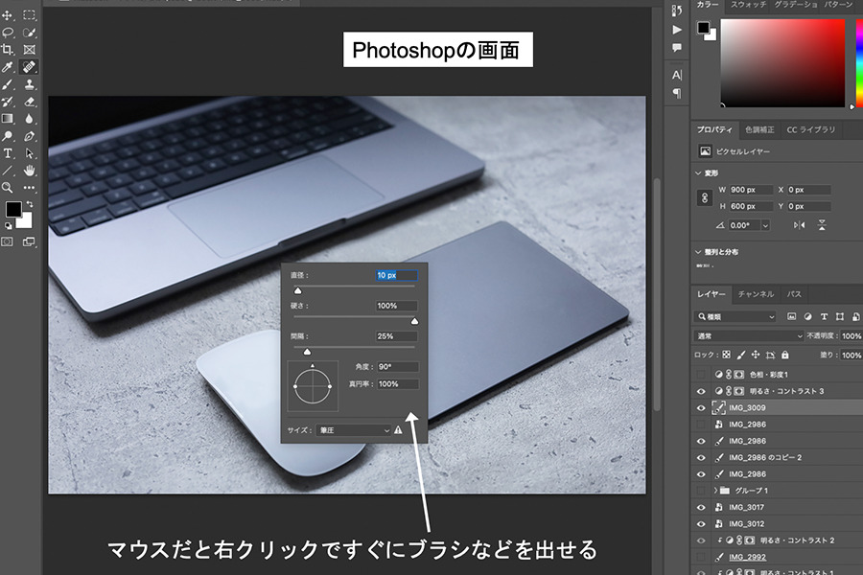Switch to the グラデーション tab

[x=795, y=5]
